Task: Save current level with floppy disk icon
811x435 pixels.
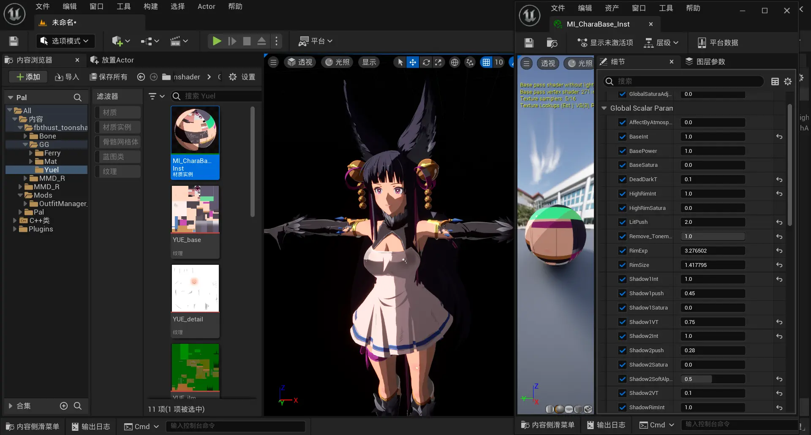Action: tap(14, 41)
